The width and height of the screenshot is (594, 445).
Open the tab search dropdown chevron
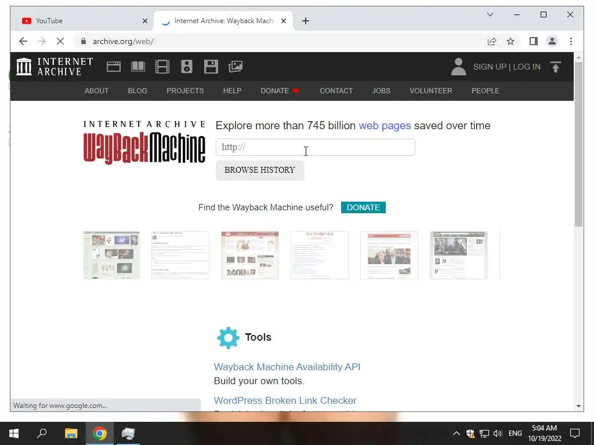click(x=490, y=14)
